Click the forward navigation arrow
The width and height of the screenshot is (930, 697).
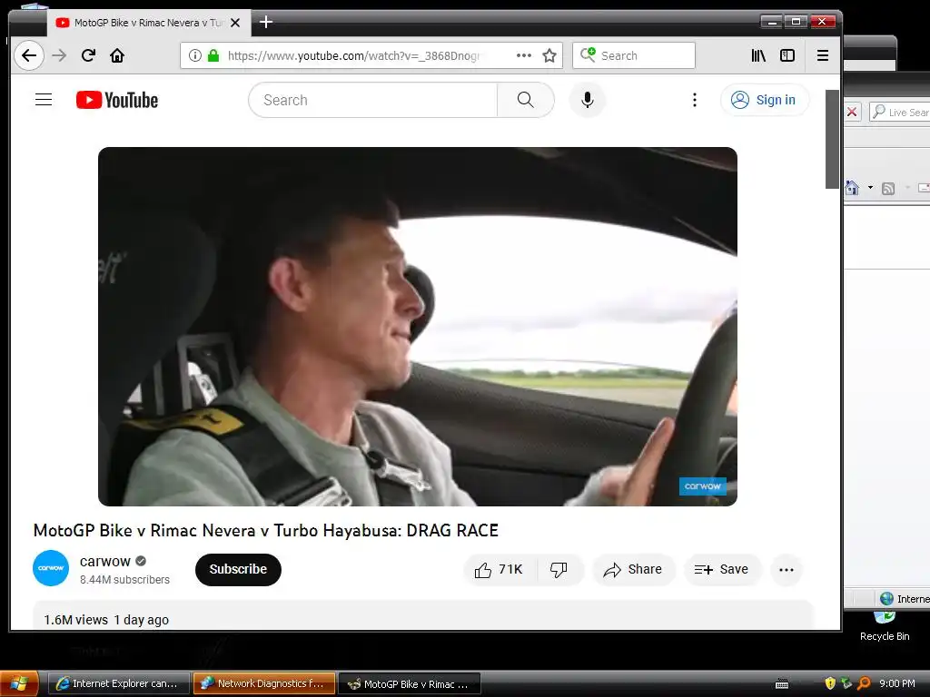click(x=59, y=55)
